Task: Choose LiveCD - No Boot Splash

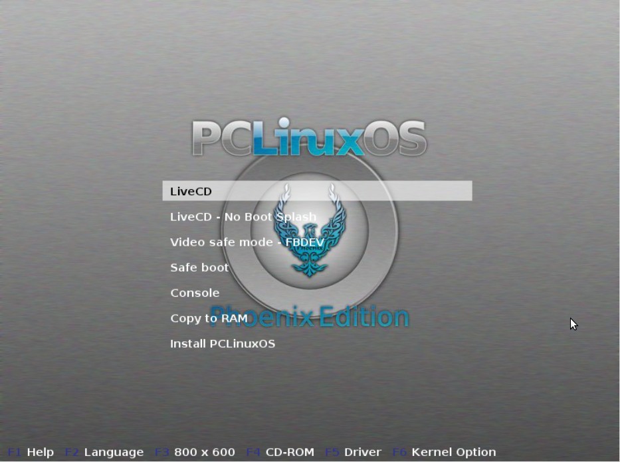Action: (243, 217)
